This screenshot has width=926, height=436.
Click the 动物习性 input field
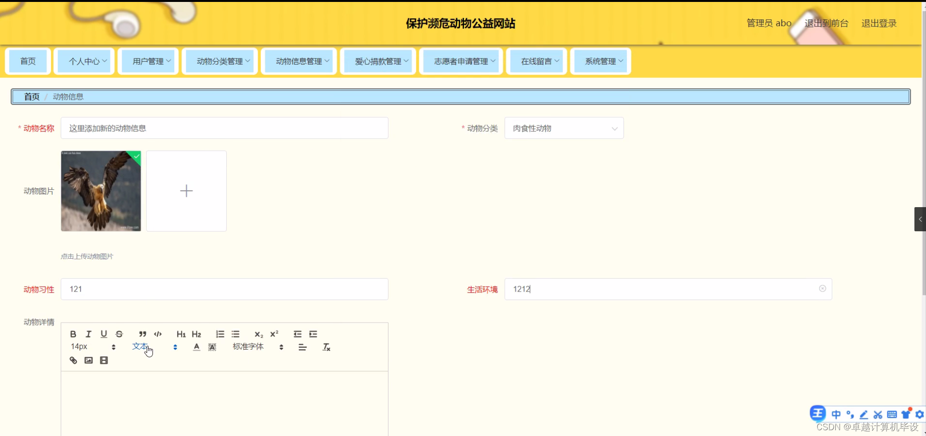tap(224, 289)
